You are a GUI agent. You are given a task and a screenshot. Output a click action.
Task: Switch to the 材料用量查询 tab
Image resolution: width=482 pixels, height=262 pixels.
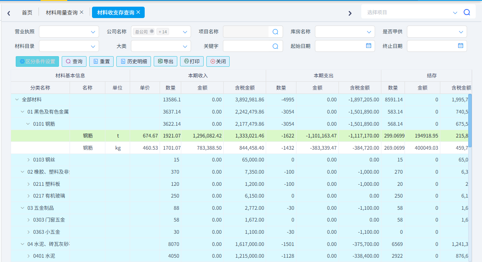(62, 12)
